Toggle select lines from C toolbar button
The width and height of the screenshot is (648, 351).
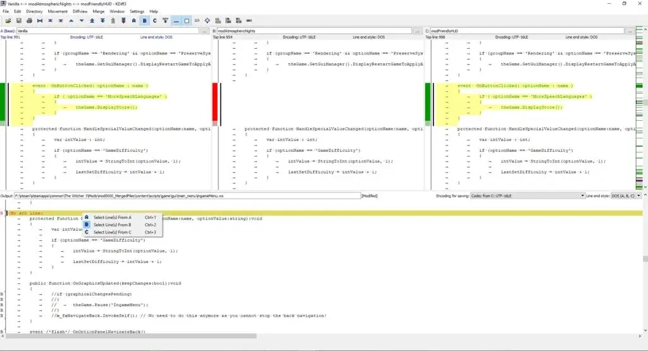coord(155,20)
